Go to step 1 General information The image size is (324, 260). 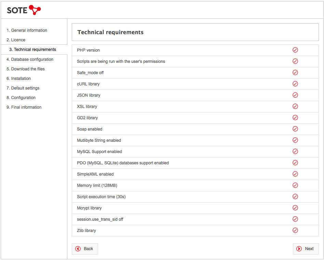[x=27, y=30]
